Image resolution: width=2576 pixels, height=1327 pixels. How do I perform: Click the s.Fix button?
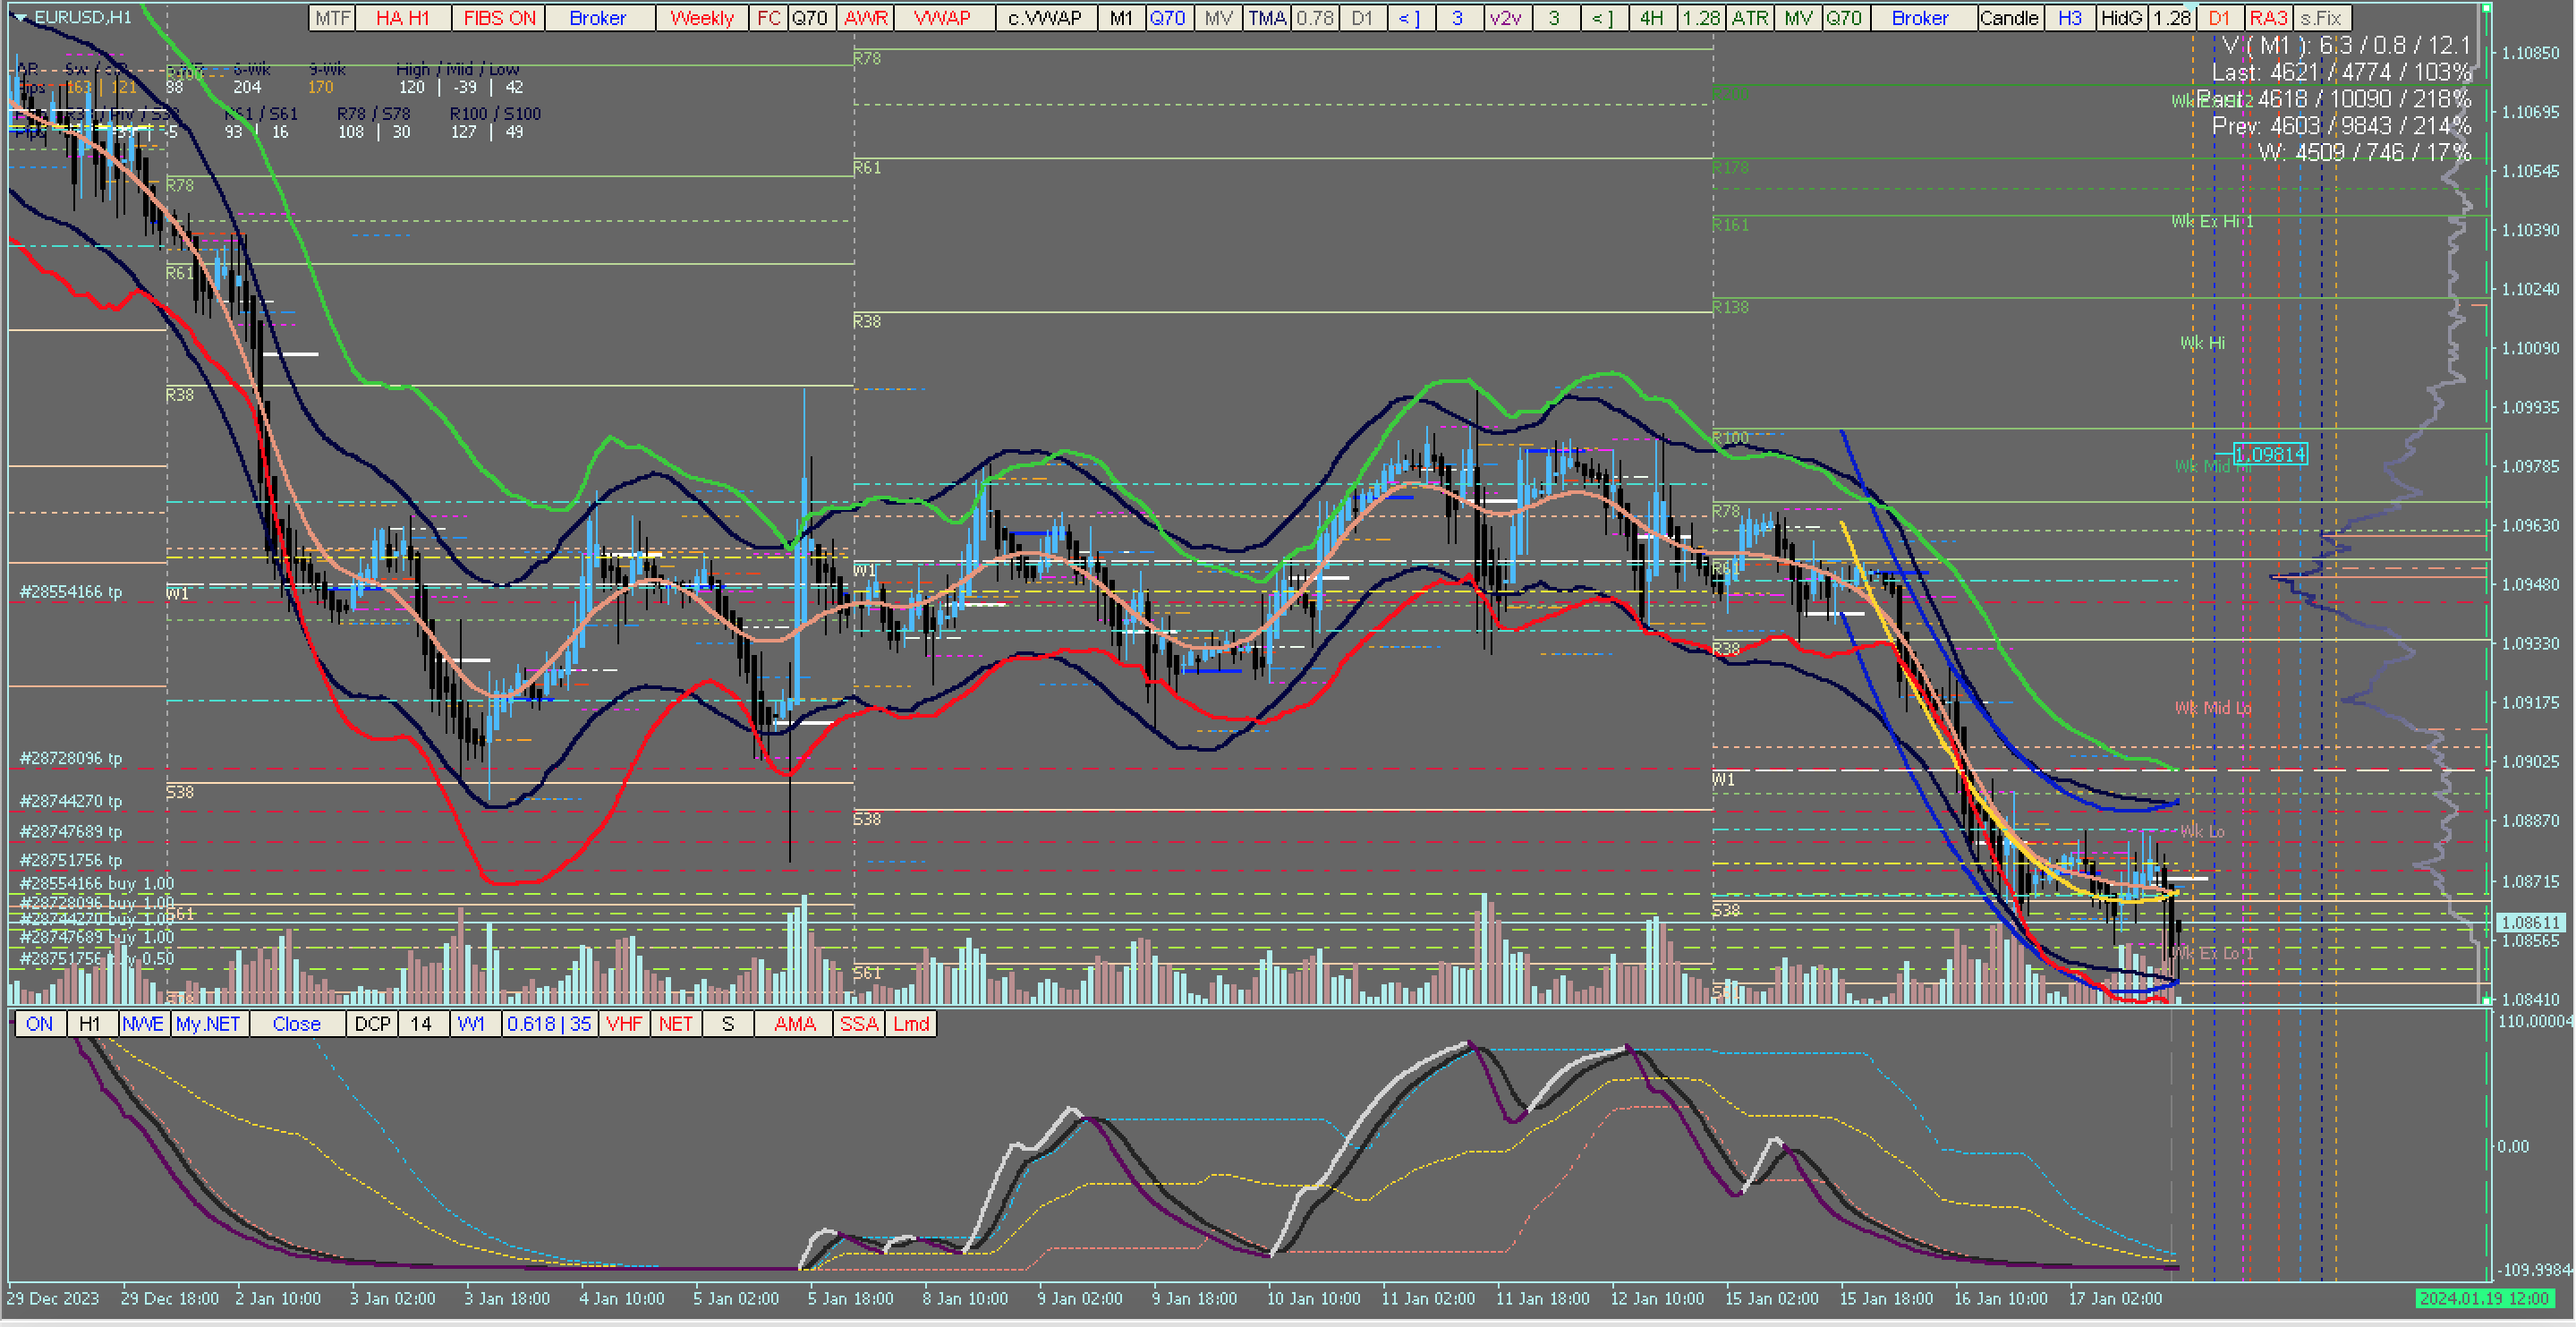click(x=2321, y=18)
